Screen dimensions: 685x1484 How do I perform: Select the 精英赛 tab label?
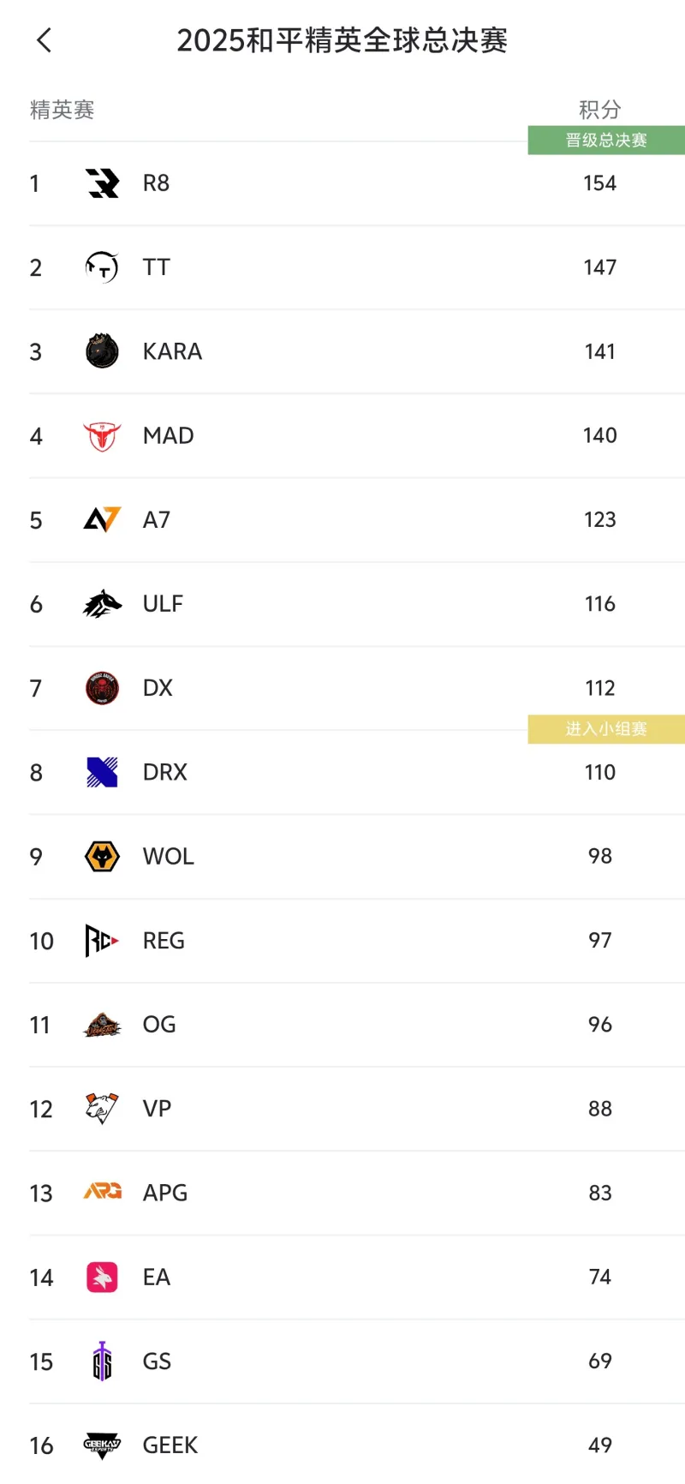click(x=62, y=110)
